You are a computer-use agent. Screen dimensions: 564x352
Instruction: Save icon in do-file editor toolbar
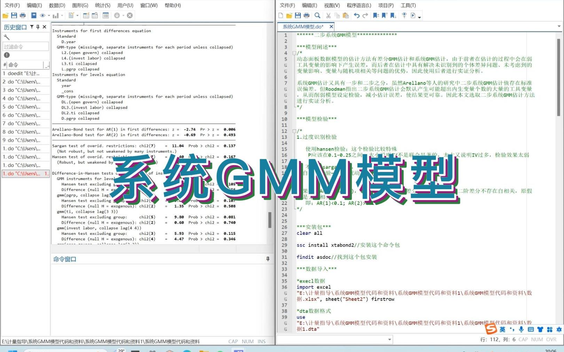tap(298, 15)
